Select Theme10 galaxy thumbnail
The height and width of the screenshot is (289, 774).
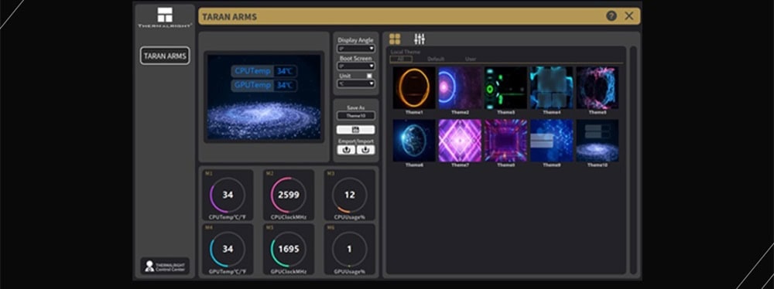click(x=598, y=141)
